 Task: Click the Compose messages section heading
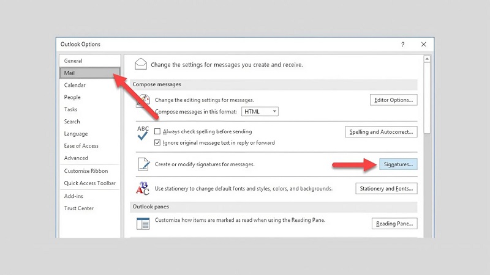(x=157, y=84)
